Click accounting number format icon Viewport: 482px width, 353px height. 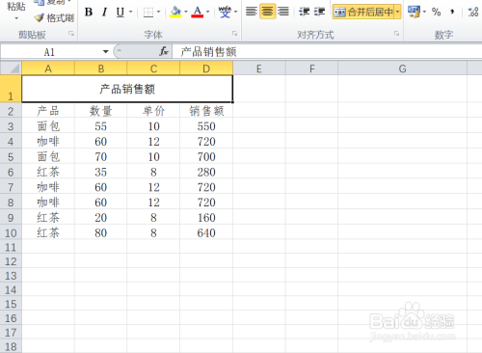pos(414,12)
